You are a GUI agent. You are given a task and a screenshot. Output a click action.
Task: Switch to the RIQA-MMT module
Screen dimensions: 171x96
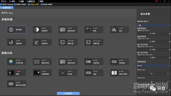click(47, 5)
